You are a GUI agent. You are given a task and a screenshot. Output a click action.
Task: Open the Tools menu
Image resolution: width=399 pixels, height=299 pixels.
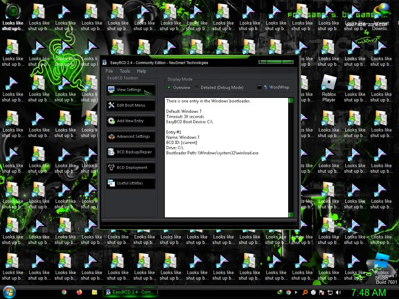coord(125,71)
